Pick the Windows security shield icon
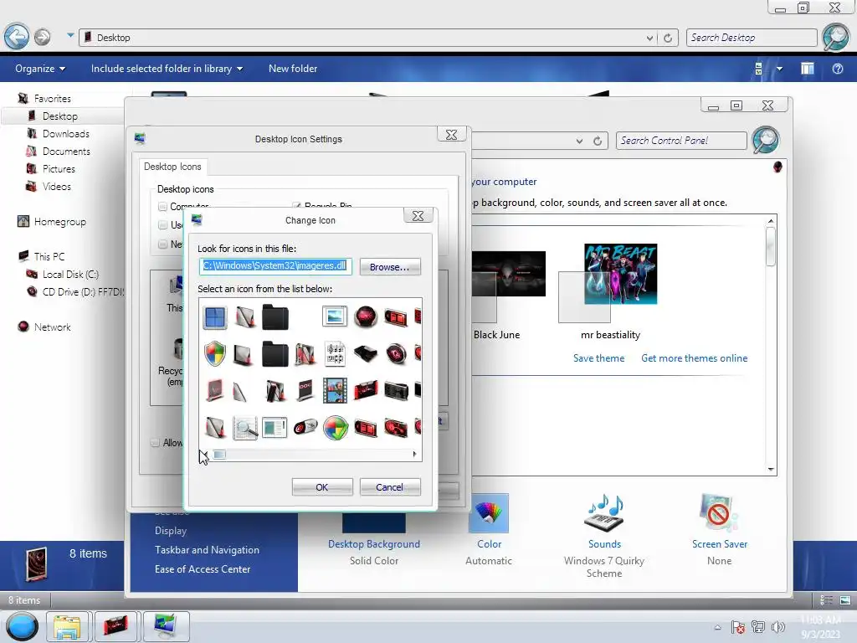Viewport: 857px width, 643px height. [x=215, y=354]
